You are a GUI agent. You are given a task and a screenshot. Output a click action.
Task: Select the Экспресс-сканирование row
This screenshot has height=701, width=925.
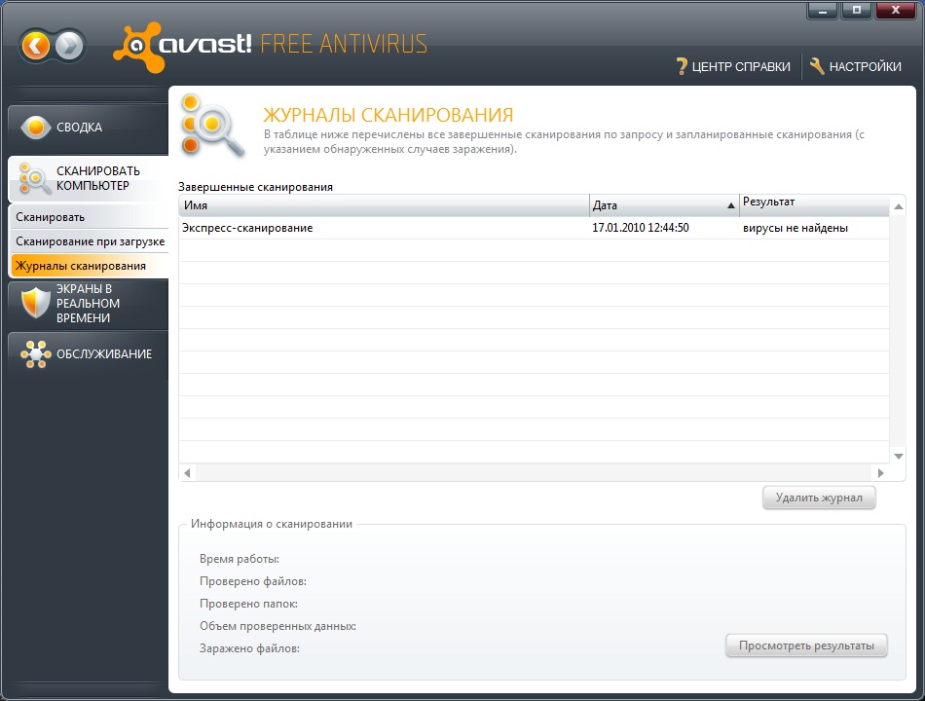(534, 228)
